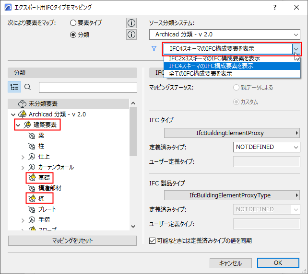Click the マッピングをリセット button
Screen dimensions: 308x274
[72, 240]
